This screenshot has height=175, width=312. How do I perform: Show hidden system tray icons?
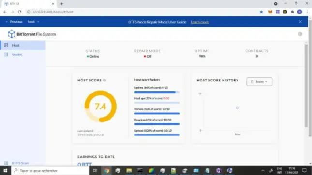click(x=263, y=171)
